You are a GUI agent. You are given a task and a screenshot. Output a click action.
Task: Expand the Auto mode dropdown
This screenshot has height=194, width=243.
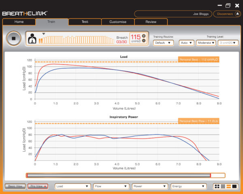(186, 42)
